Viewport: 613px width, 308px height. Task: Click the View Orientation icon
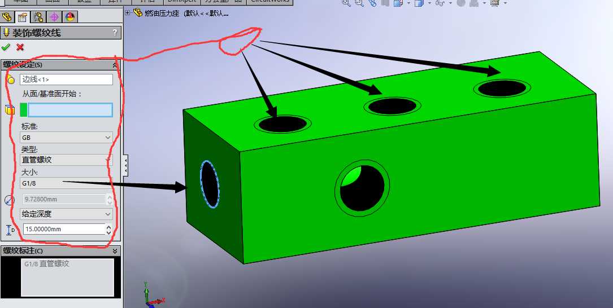coord(398,2)
